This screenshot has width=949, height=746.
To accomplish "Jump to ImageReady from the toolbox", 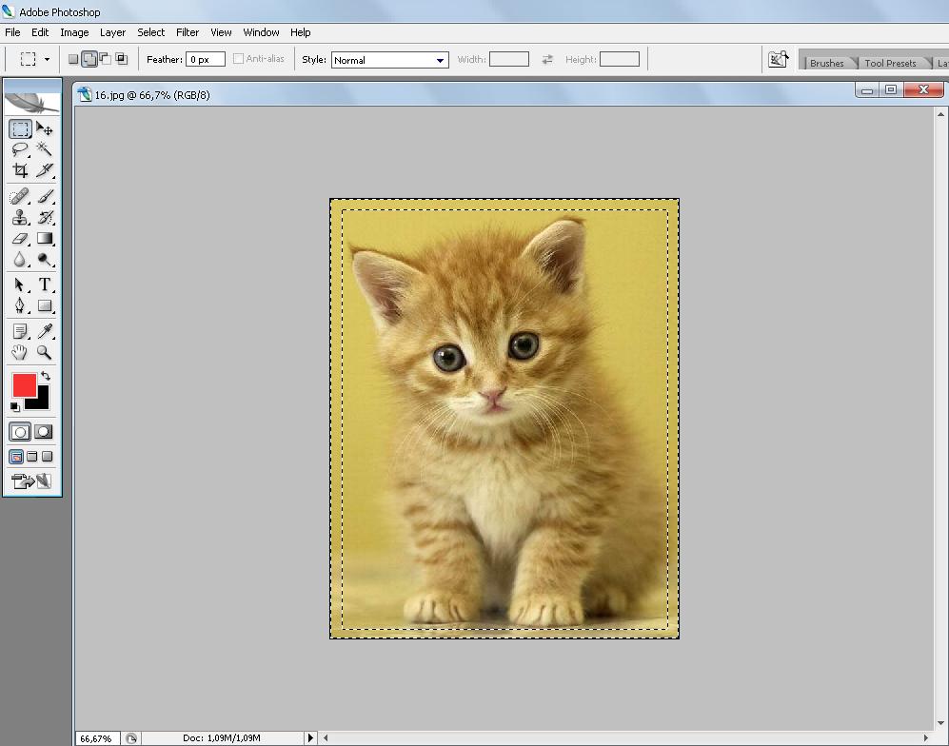I will point(31,481).
